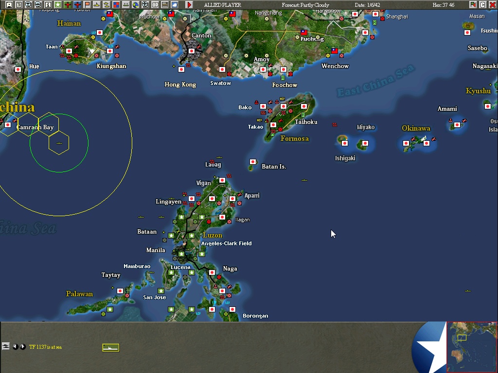
Task: Click the flag icon at top right
Action: [473, 5]
